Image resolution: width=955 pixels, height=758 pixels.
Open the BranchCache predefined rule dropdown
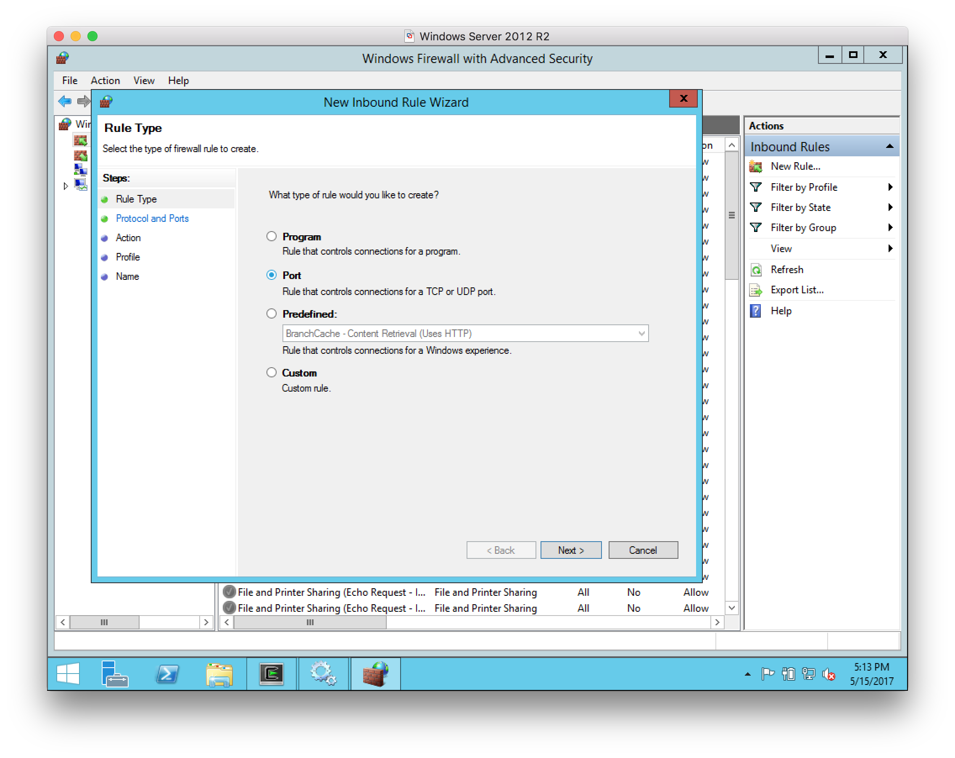pyautogui.click(x=465, y=333)
